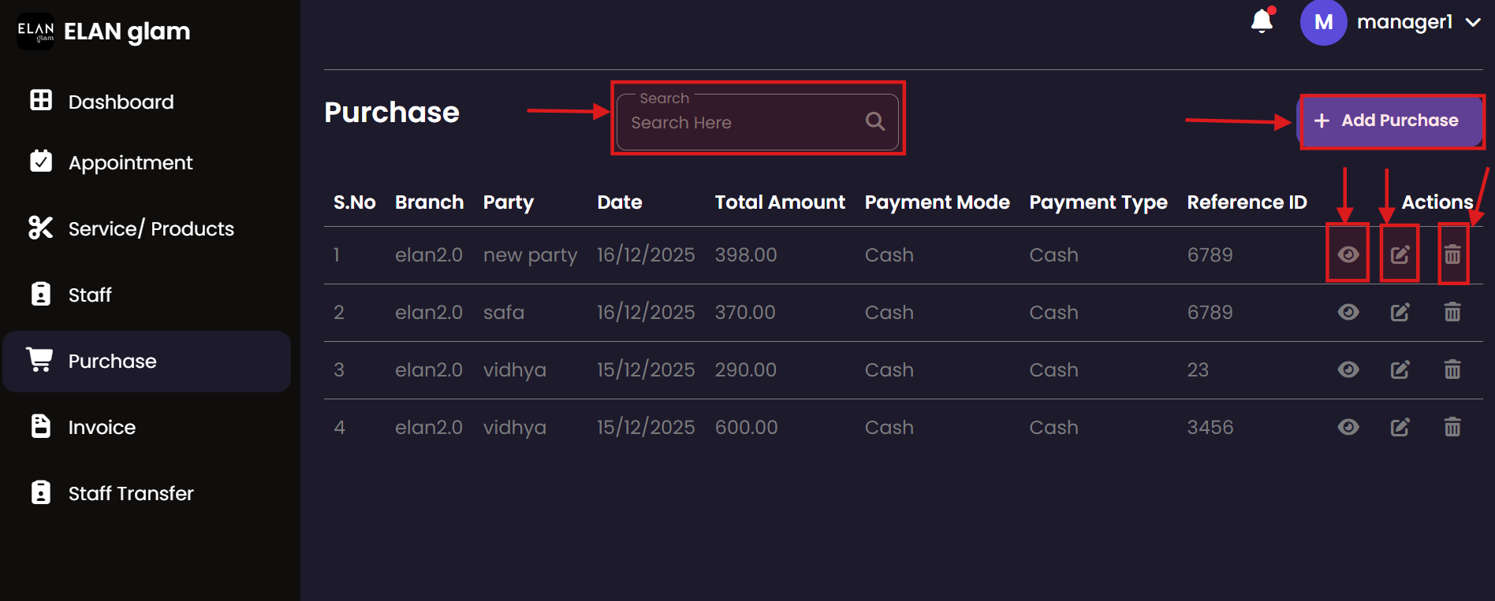Viewport: 1495px width, 601px height.
Task: Delete the new party purchase entry
Action: (x=1452, y=254)
